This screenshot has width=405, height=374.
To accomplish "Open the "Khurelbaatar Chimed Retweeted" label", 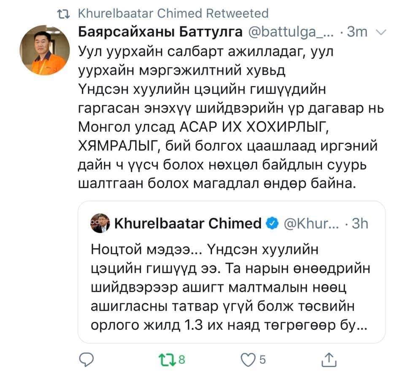I will 174,13.
